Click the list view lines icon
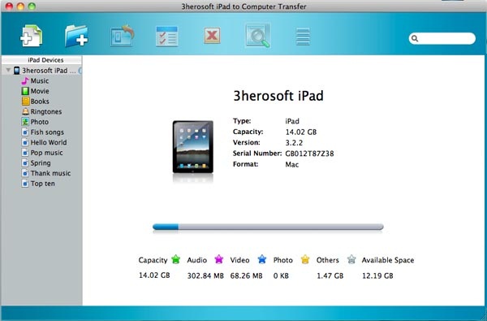The height and width of the screenshot is (321, 487). [303, 37]
